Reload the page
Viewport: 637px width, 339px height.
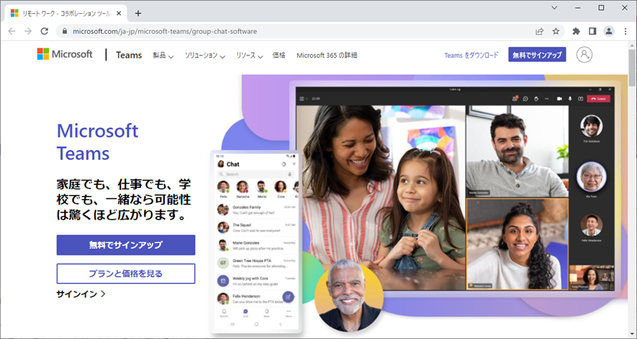pyautogui.click(x=45, y=31)
